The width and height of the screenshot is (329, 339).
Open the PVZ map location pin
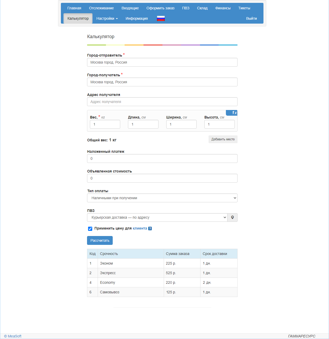tap(232, 217)
